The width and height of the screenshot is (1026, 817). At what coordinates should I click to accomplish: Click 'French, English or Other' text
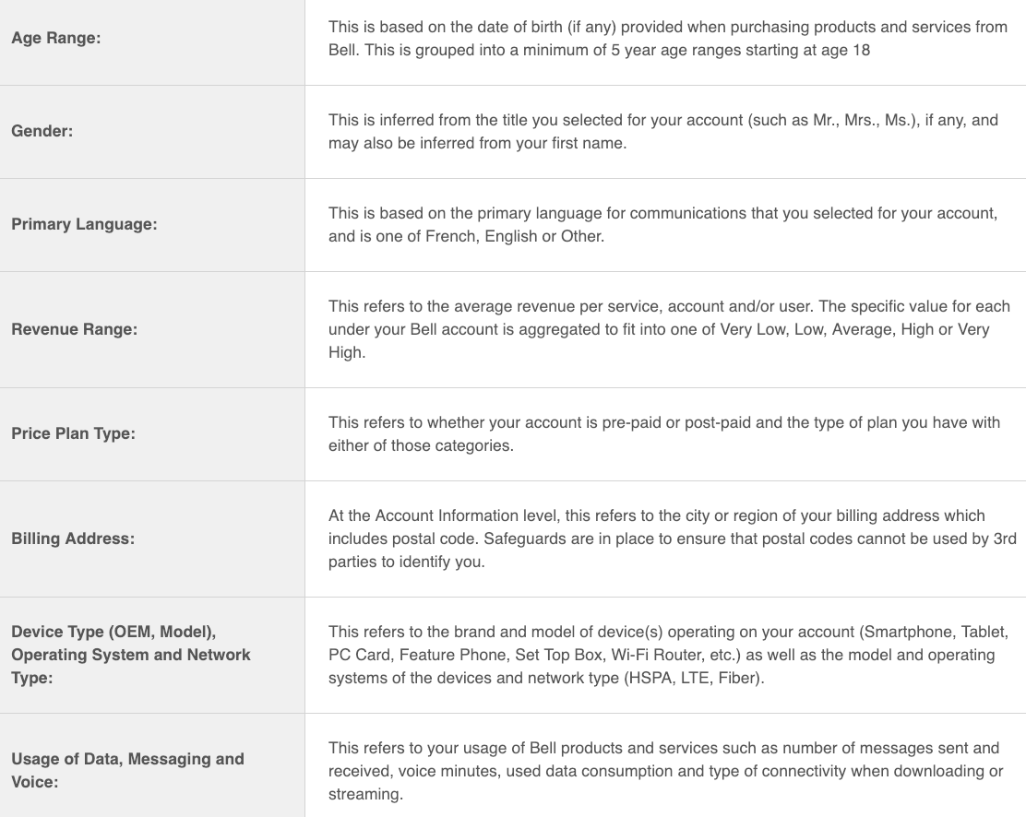coord(514,236)
